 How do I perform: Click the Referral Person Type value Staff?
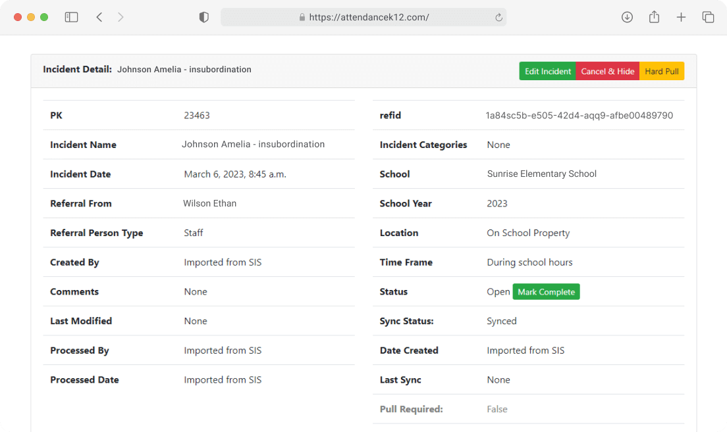click(x=194, y=233)
